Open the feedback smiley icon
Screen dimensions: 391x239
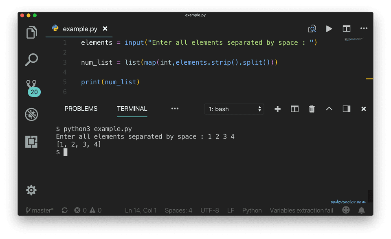(x=346, y=210)
